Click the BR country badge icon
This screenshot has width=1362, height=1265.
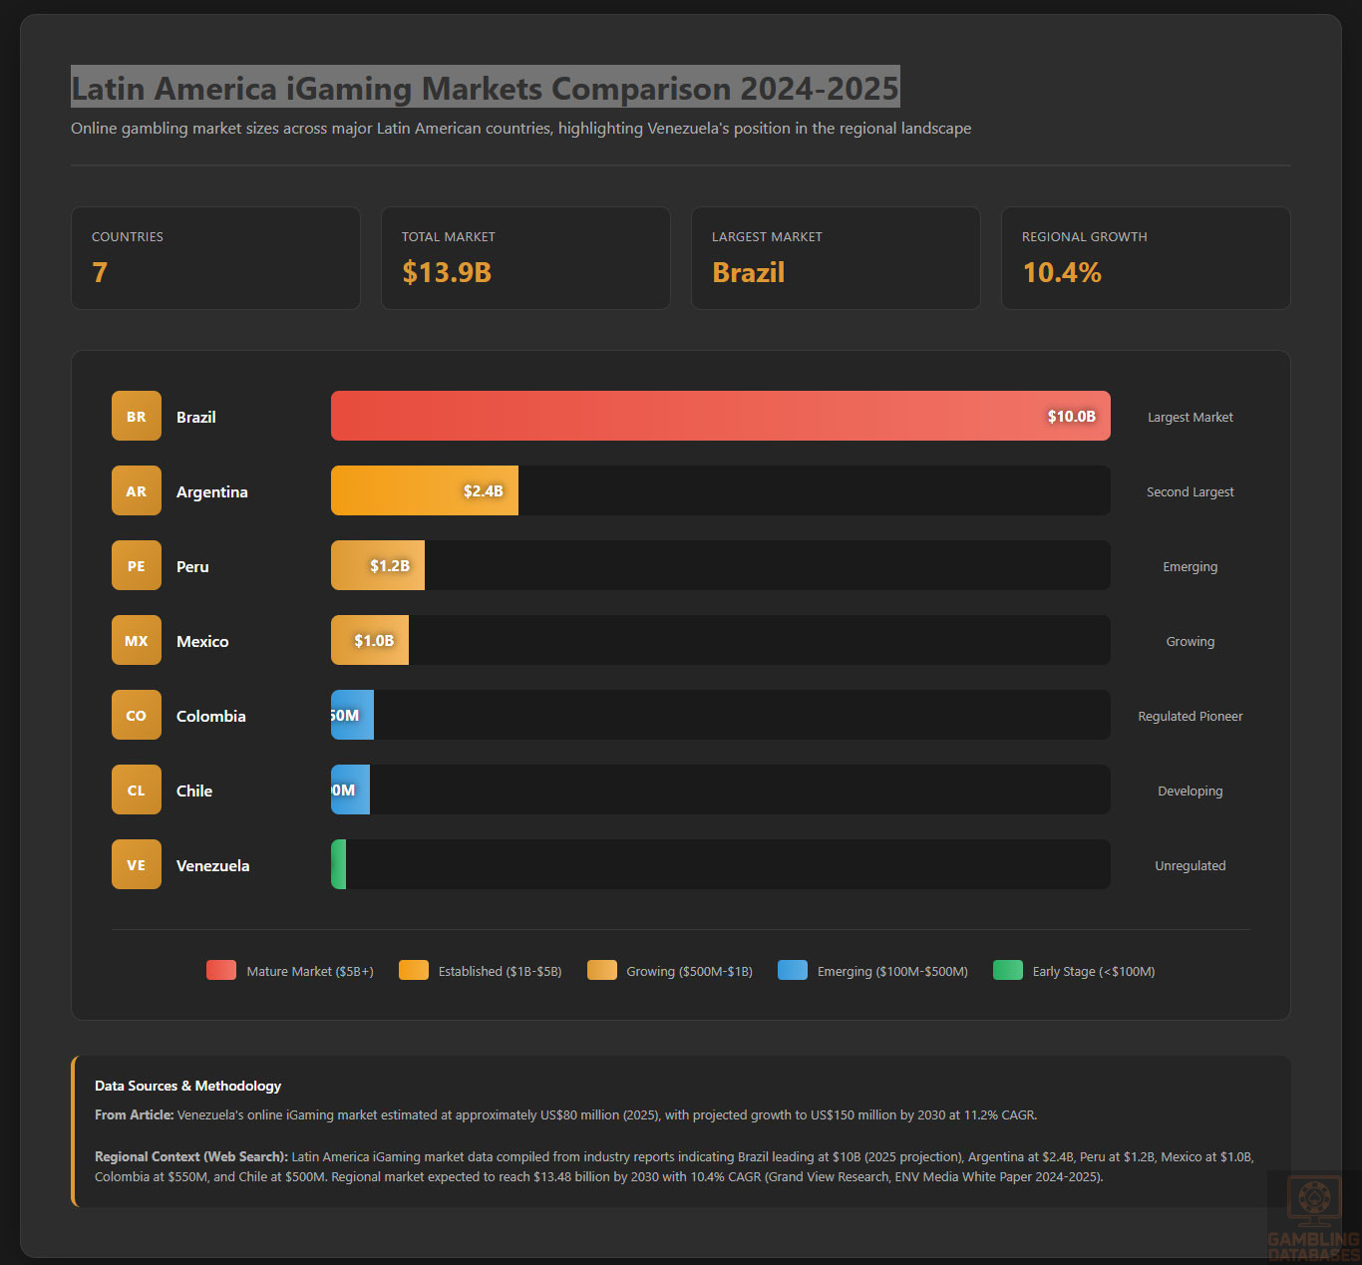[137, 417]
